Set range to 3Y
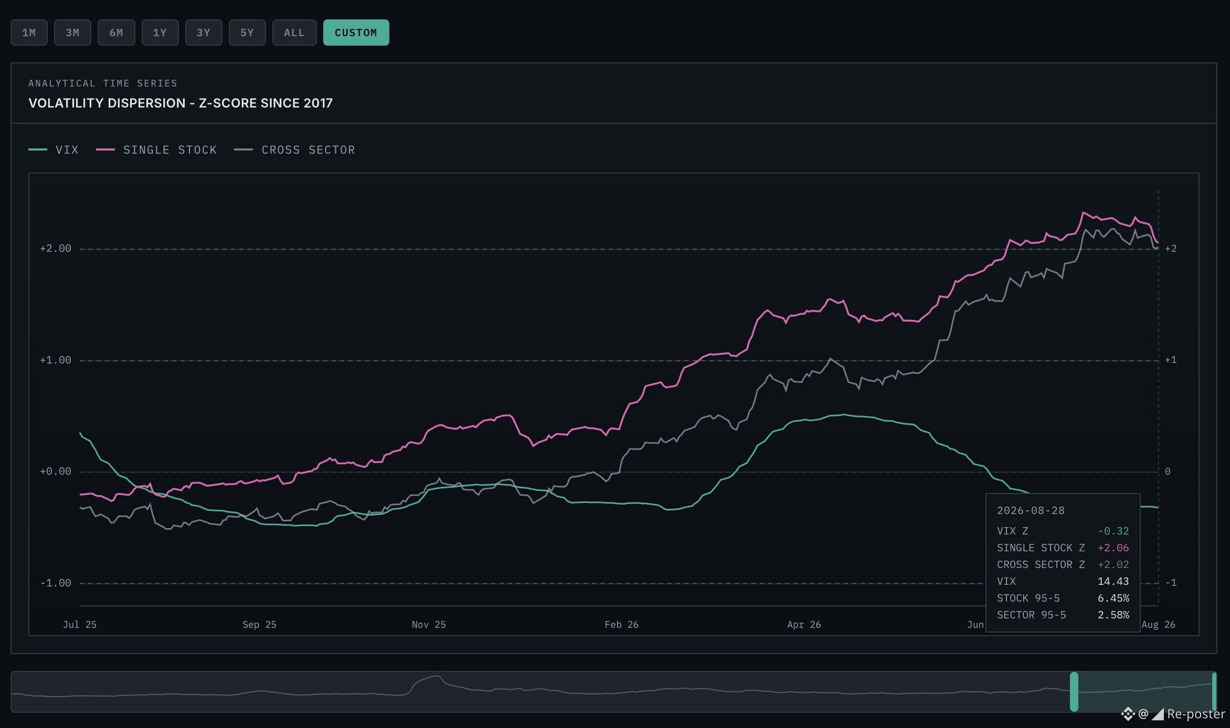 click(x=204, y=33)
